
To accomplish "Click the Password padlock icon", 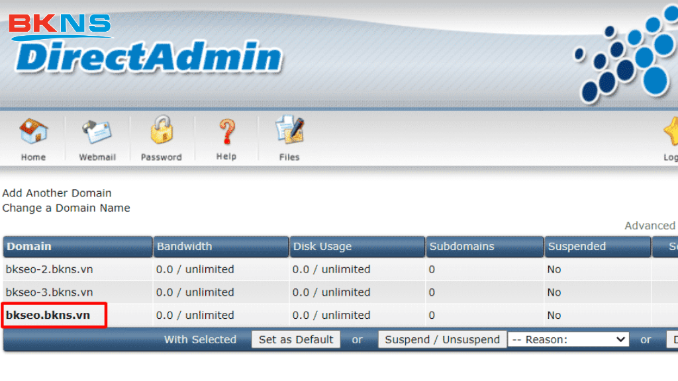I will [161, 132].
